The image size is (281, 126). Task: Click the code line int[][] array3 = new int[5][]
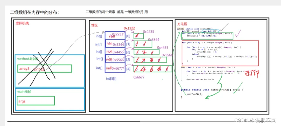point(200,31)
